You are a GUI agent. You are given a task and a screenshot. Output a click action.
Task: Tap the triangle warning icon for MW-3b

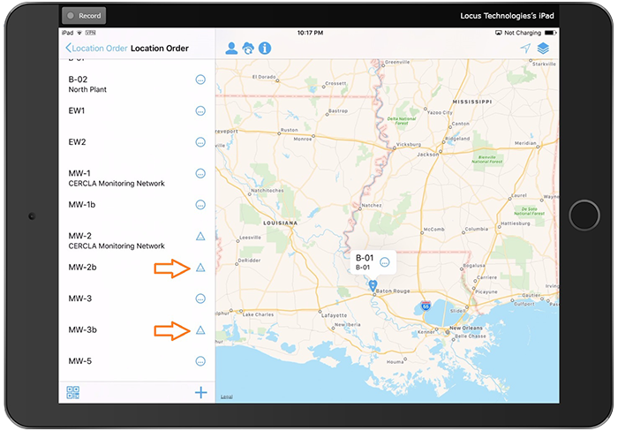coord(200,330)
